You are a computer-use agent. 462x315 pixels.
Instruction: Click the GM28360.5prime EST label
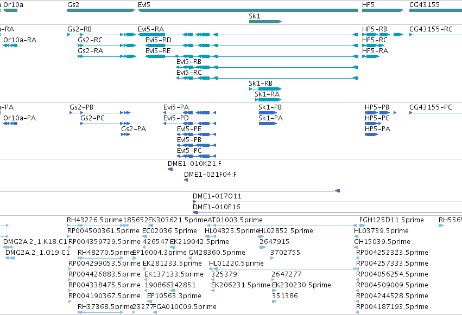217,253
